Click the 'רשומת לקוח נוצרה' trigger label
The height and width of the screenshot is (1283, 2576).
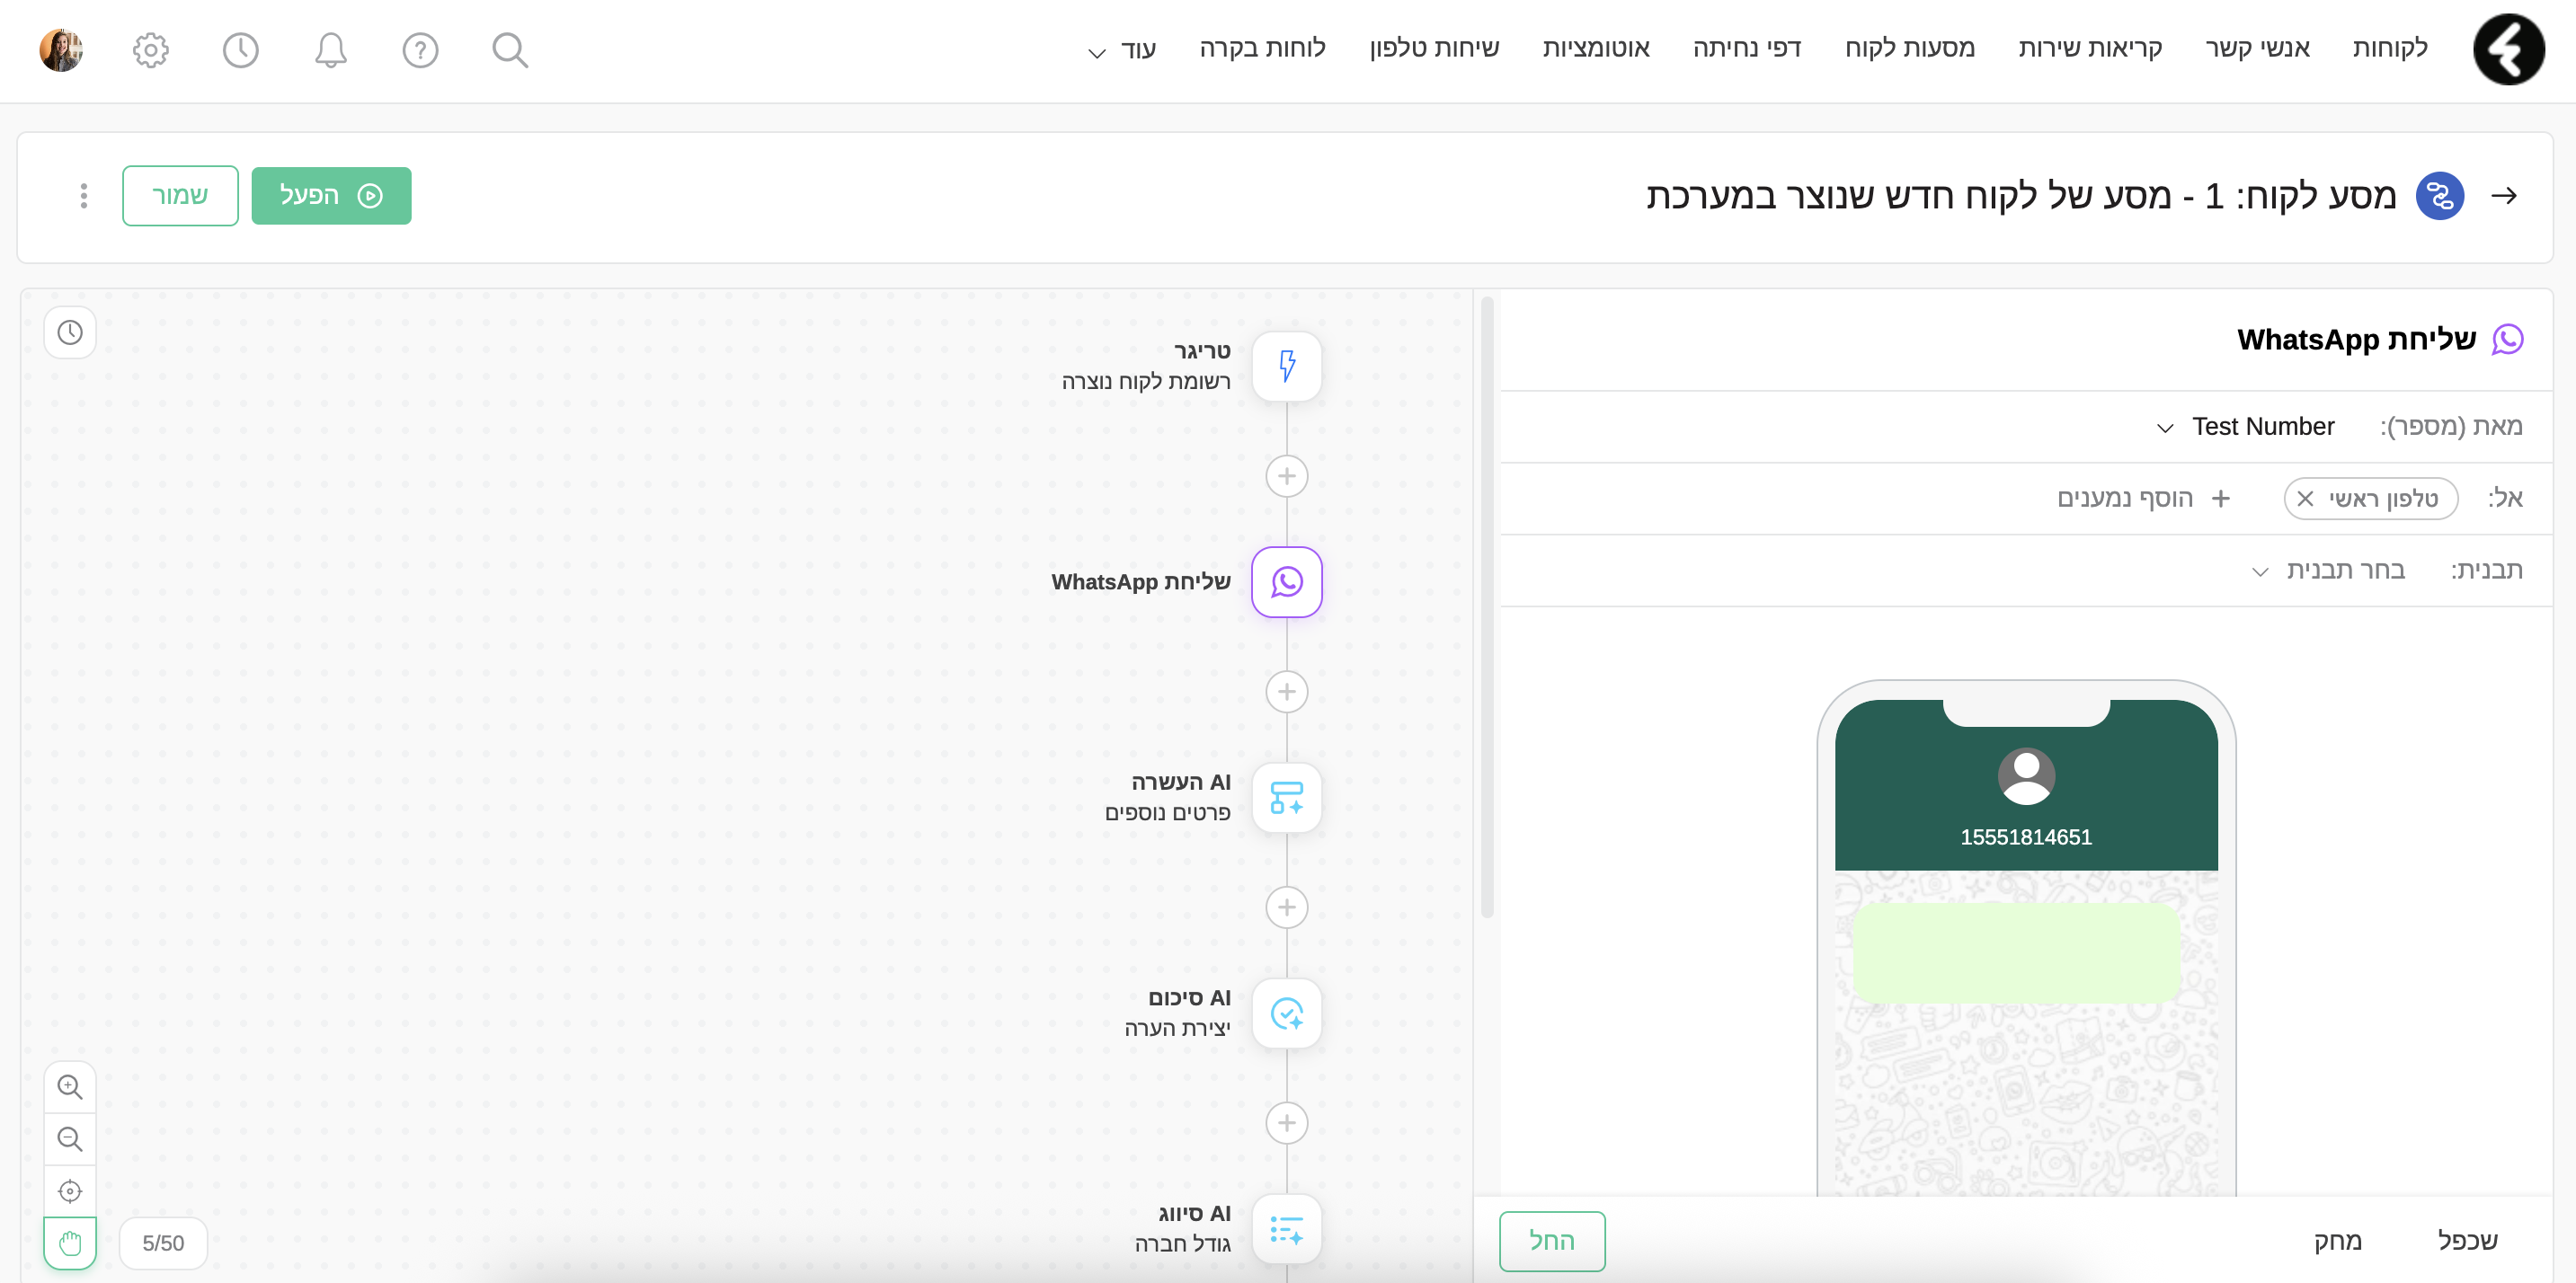(1146, 382)
